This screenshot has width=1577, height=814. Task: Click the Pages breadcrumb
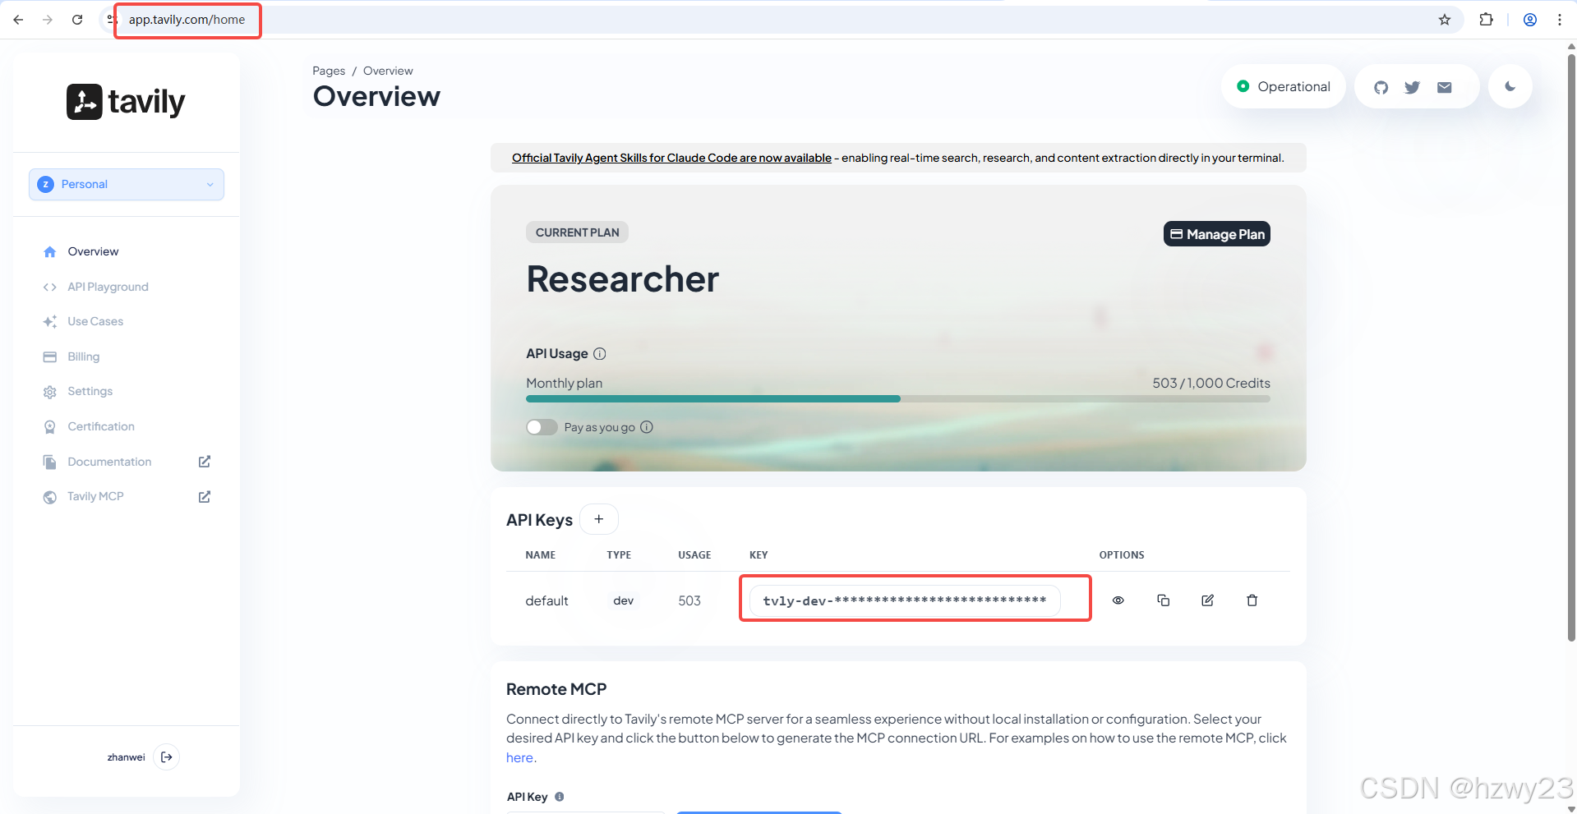point(329,71)
